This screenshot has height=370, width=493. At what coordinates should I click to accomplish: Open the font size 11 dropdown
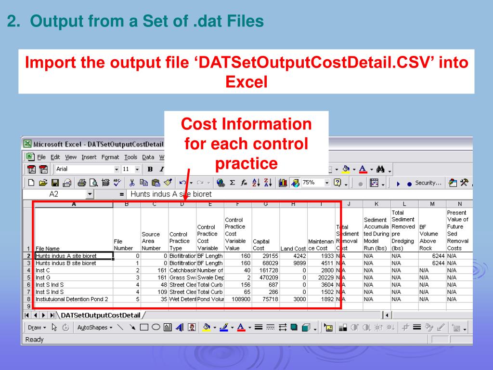click(x=137, y=169)
